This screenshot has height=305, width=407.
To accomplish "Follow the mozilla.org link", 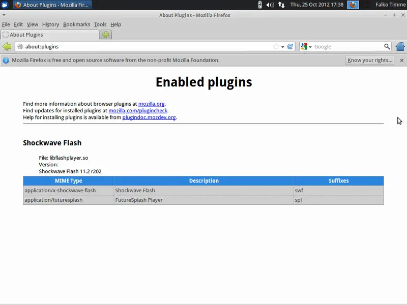I will pyautogui.click(x=151, y=104).
